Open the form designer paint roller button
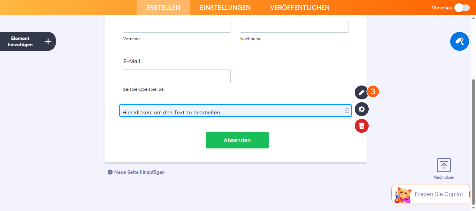Screen dimensions: 476x211 [x=460, y=41]
